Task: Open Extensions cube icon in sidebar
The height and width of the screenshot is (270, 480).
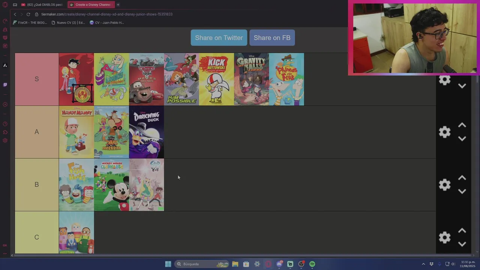Action: click(5, 132)
